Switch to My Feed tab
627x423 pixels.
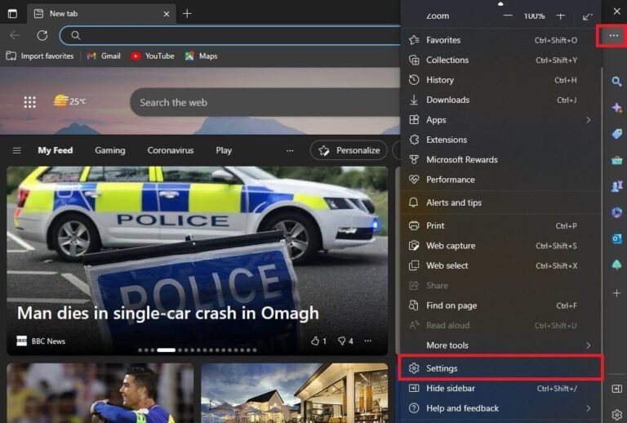tap(56, 150)
